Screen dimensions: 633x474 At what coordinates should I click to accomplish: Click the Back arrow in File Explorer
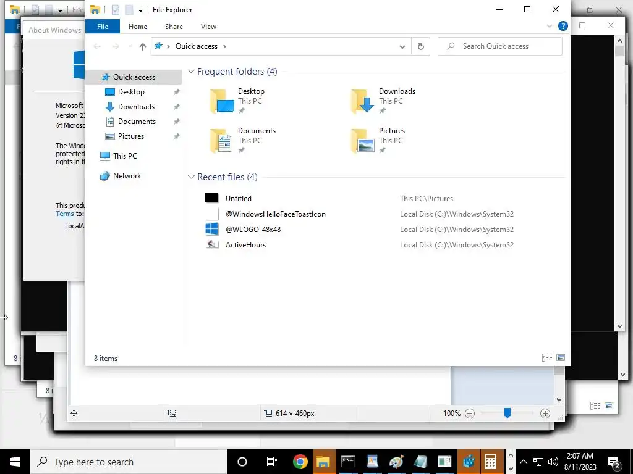[x=97, y=46]
